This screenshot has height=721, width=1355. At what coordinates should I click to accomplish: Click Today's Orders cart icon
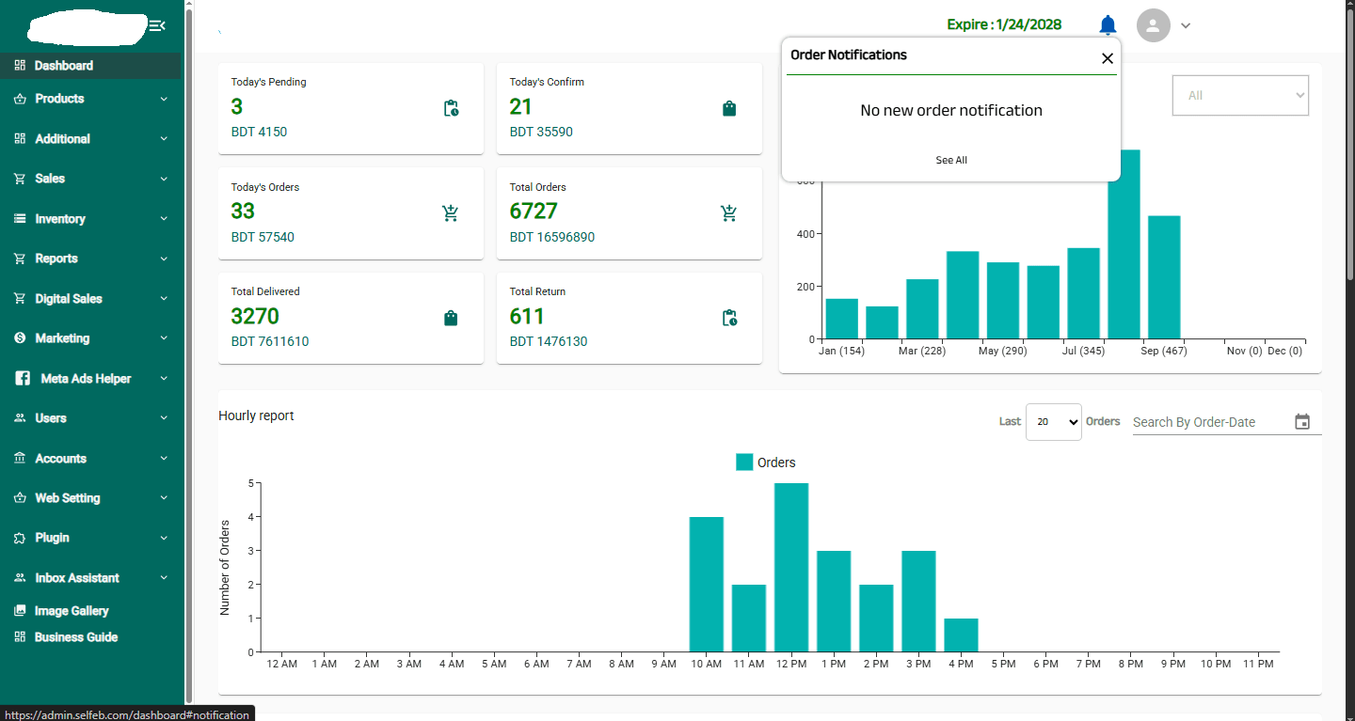[x=451, y=213]
